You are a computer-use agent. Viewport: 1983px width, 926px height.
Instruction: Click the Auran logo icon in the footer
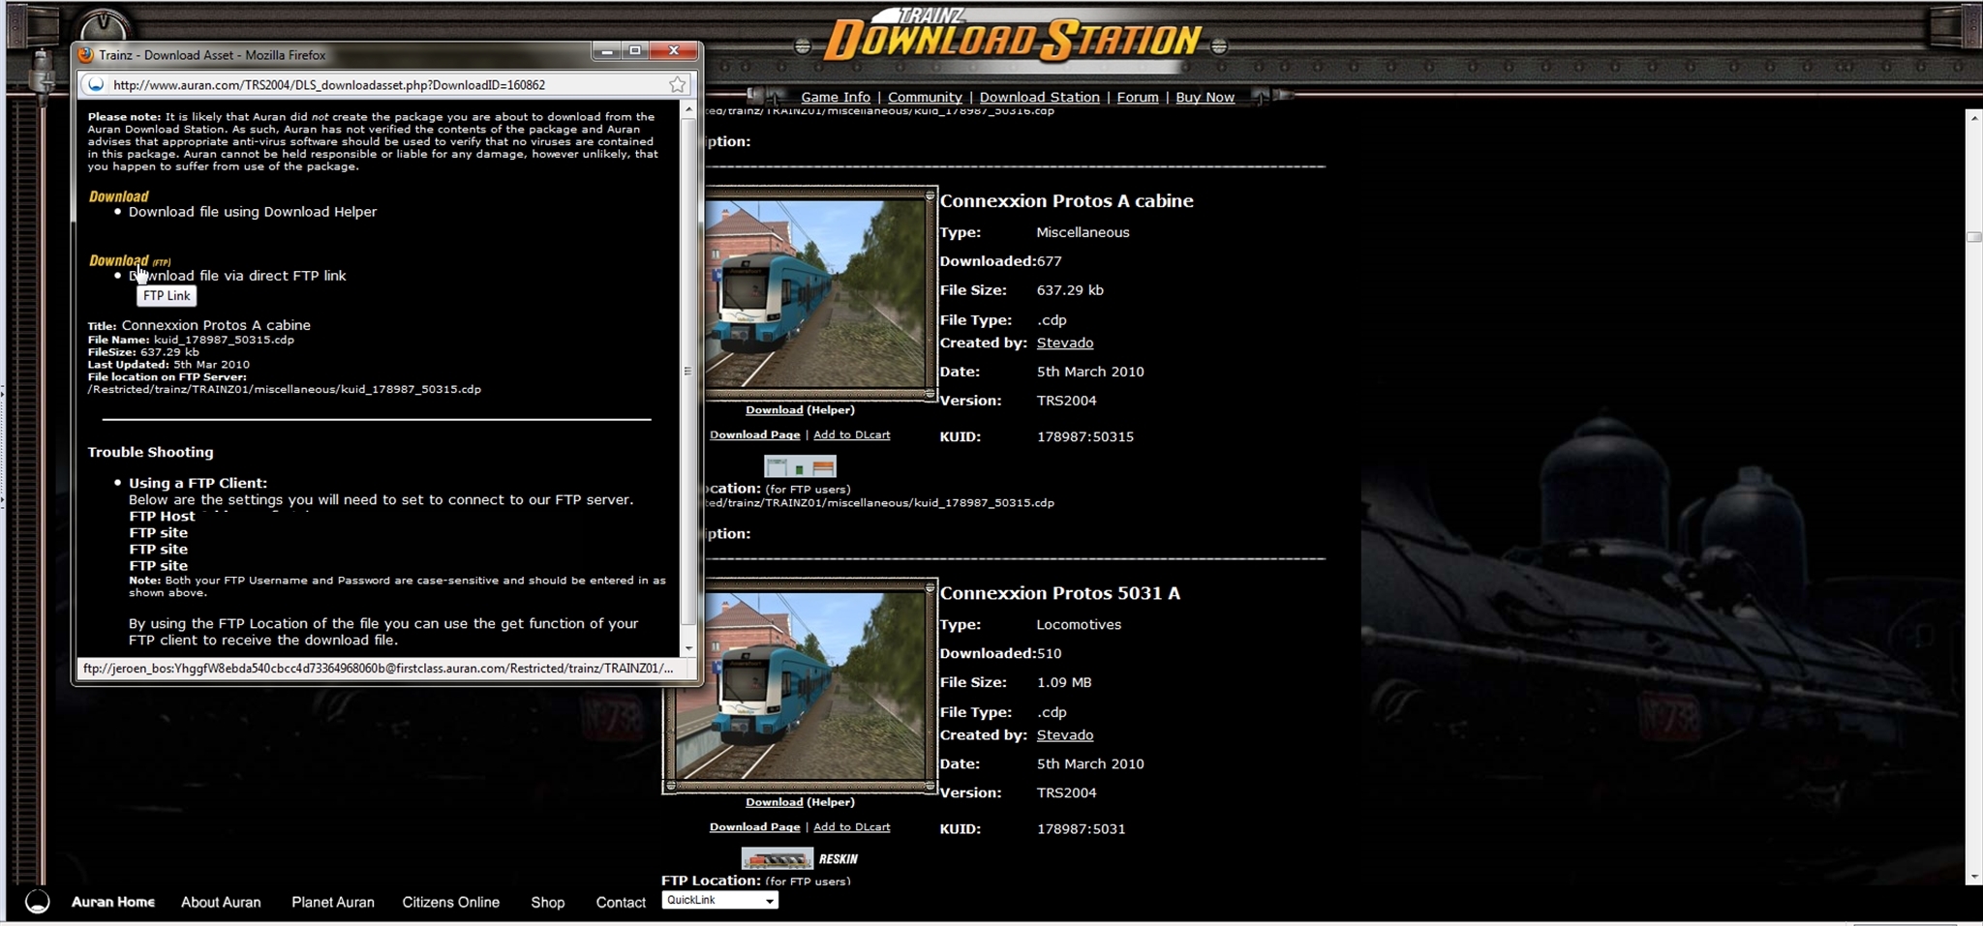click(x=38, y=902)
